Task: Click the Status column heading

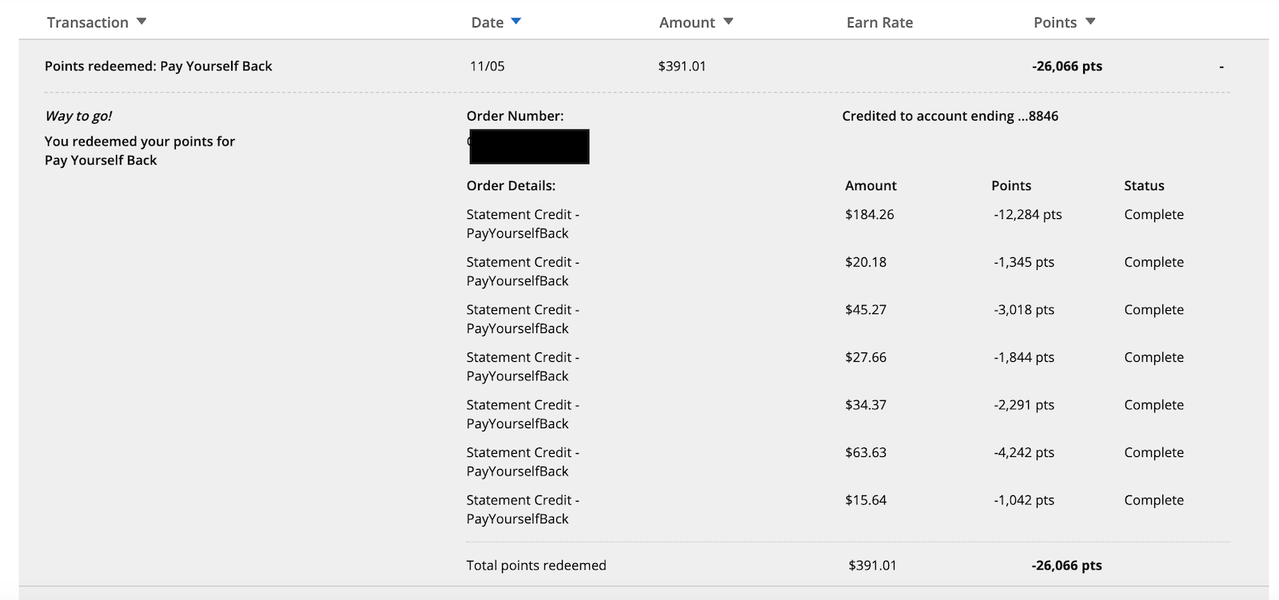Action: tap(1144, 185)
